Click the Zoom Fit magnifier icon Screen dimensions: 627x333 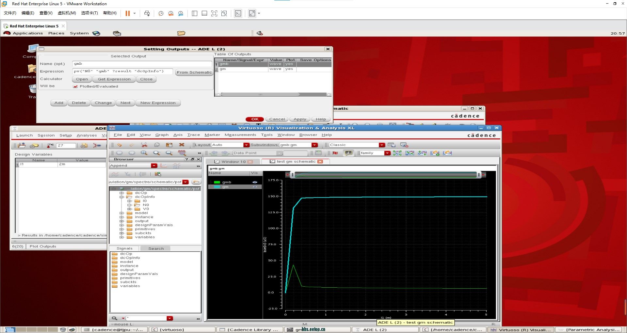pyautogui.click(x=144, y=153)
